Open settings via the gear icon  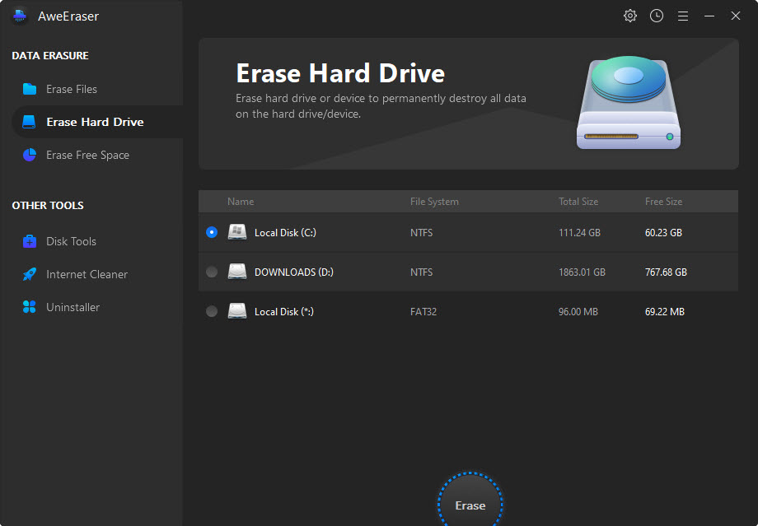630,16
